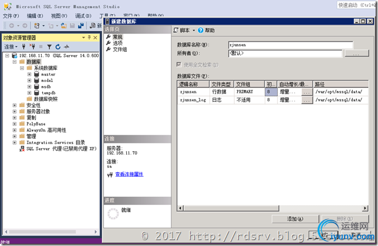Click autogrowth ellipsis button for zjunsen row
The width and height of the screenshot is (378, 246).
(x=307, y=92)
